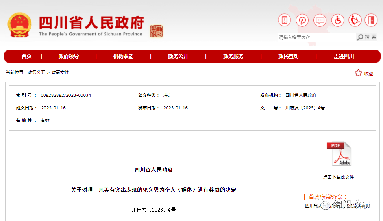The height and width of the screenshot is (221, 383).
Task: Click the star 收藏 favorite icon
Action: [x=358, y=73]
